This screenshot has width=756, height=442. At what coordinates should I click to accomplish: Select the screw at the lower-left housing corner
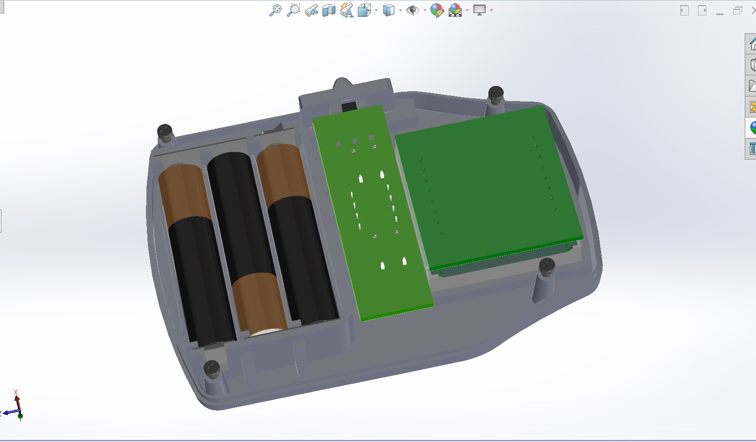pyautogui.click(x=212, y=369)
